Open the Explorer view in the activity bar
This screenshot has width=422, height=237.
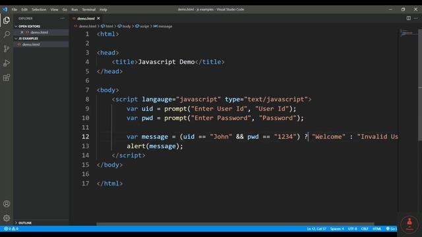(x=7, y=20)
